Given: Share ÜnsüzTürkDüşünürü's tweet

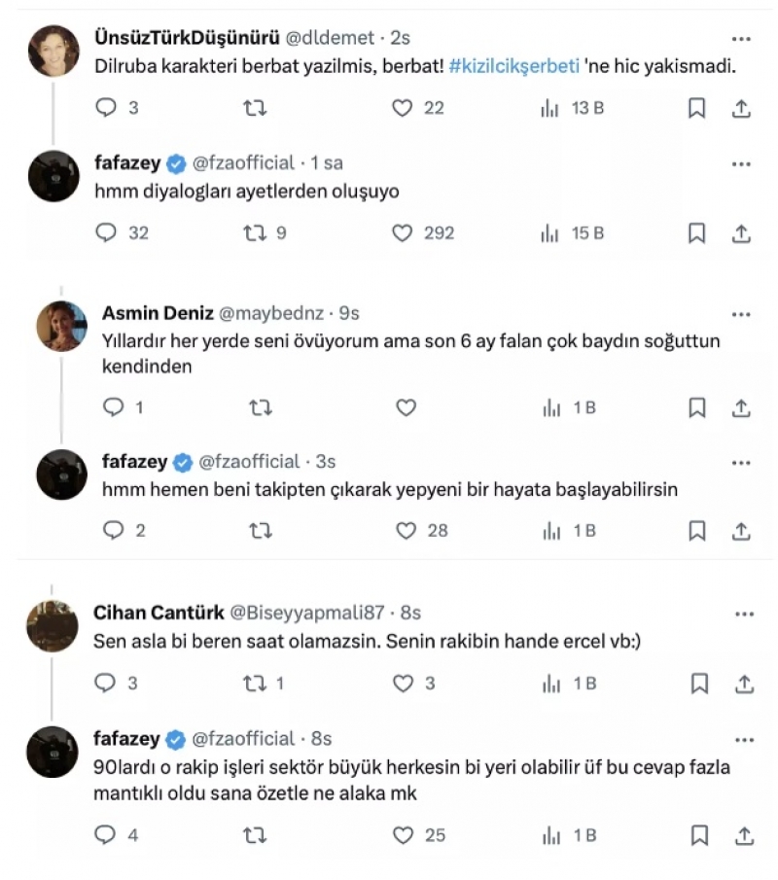Looking at the screenshot, I should point(741,108).
